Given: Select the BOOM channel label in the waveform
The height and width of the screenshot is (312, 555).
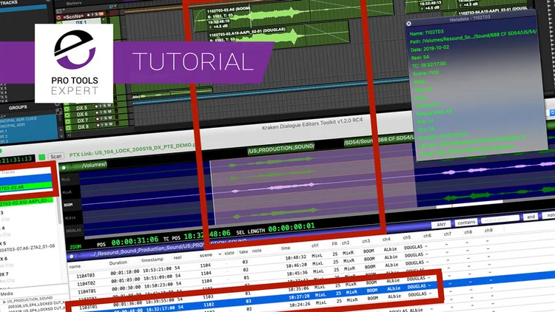Looking at the screenshot, I should pyautogui.click(x=68, y=205).
